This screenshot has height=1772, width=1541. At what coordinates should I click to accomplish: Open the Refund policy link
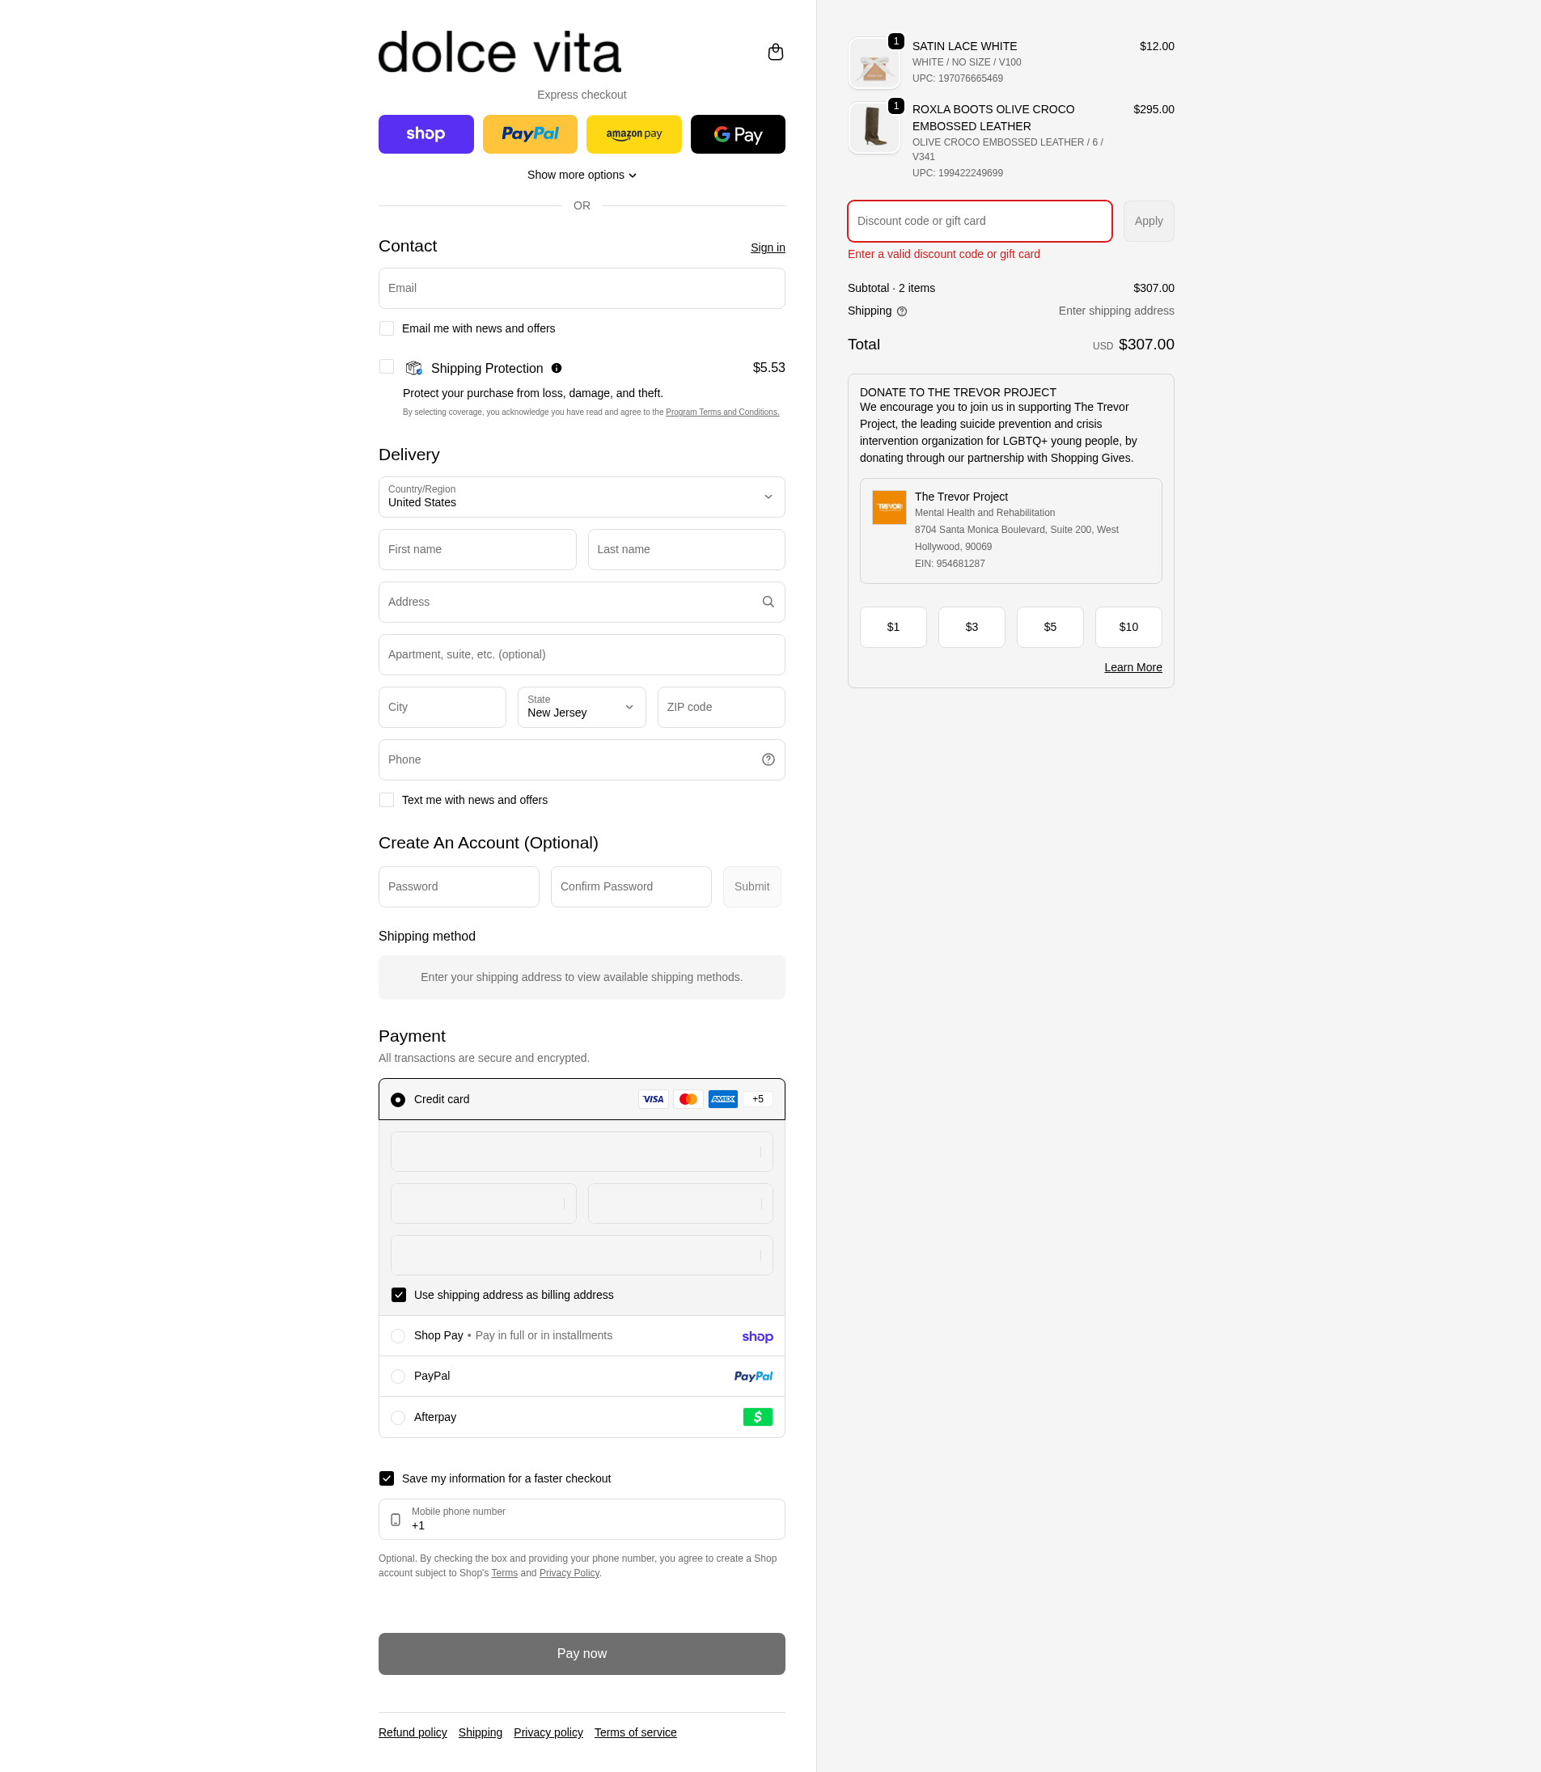[413, 1732]
